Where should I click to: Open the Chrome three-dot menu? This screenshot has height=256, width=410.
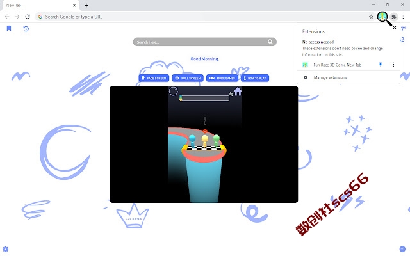(403, 17)
